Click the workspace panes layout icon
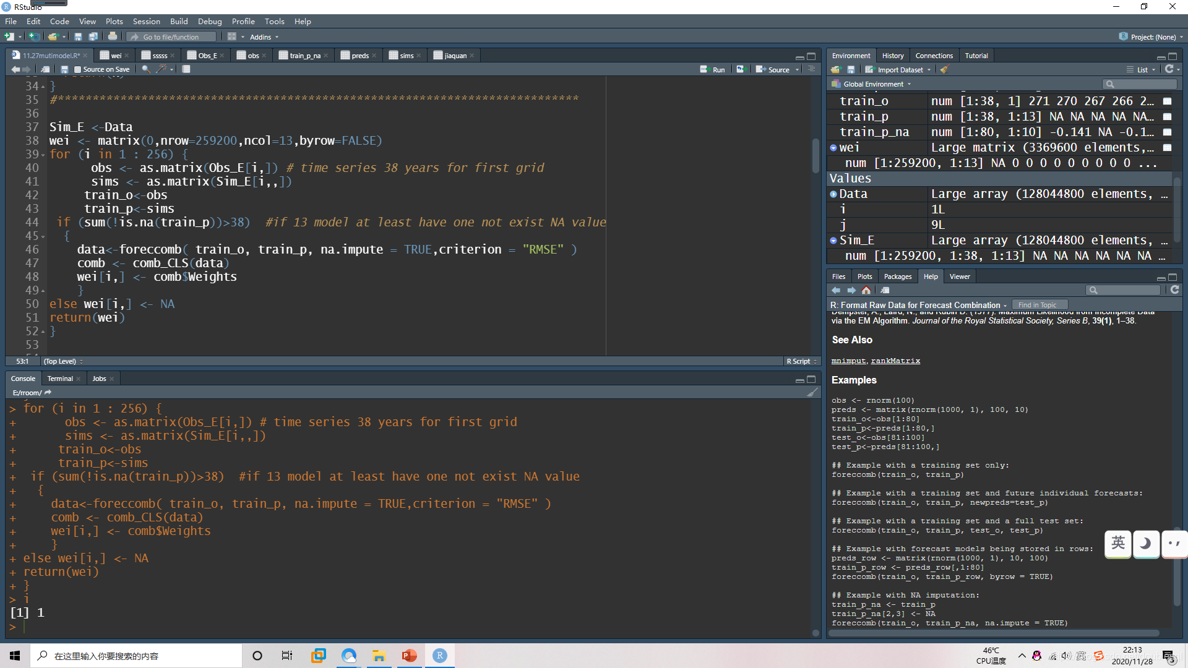 [x=232, y=37]
